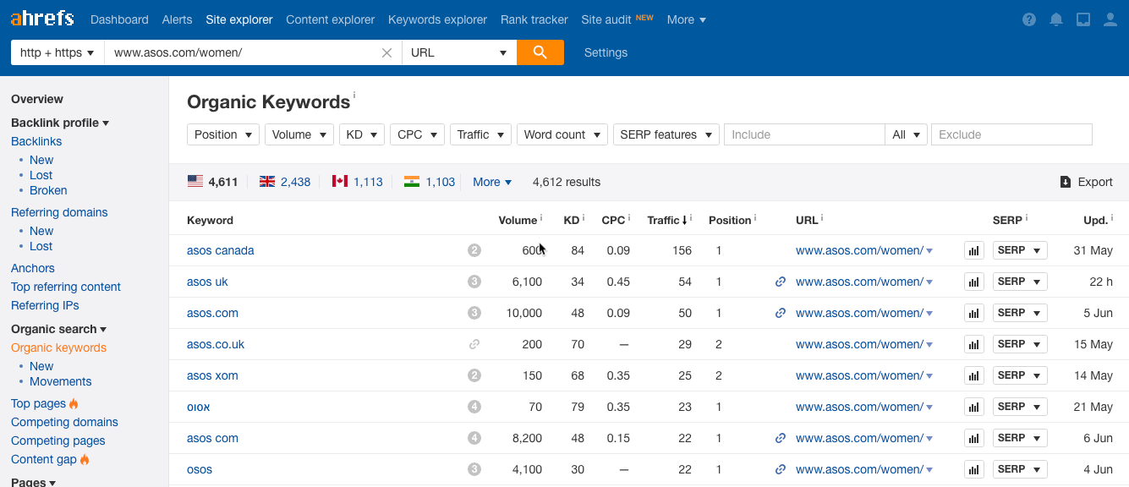Open Keywords explorer tab
This screenshot has height=487, width=1129.
point(437,19)
